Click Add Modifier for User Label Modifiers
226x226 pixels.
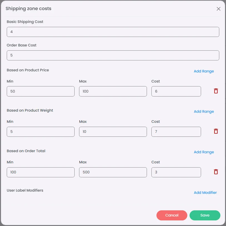[205, 192]
